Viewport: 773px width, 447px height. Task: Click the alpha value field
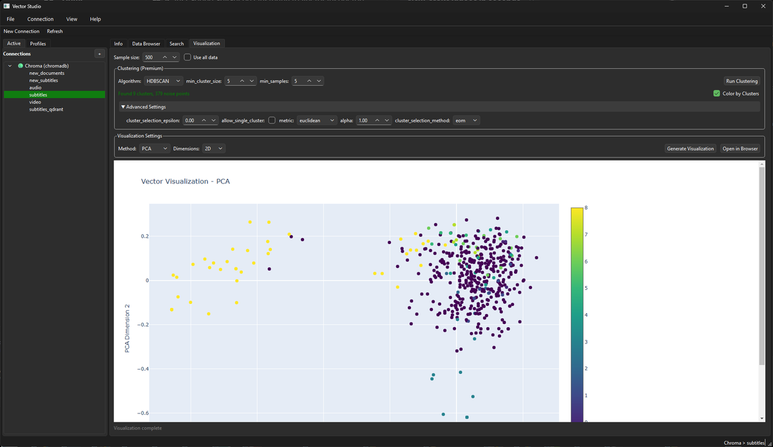tap(365, 120)
